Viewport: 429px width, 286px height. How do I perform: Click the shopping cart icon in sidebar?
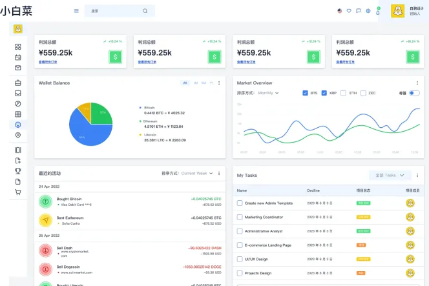pyautogui.click(x=18, y=192)
